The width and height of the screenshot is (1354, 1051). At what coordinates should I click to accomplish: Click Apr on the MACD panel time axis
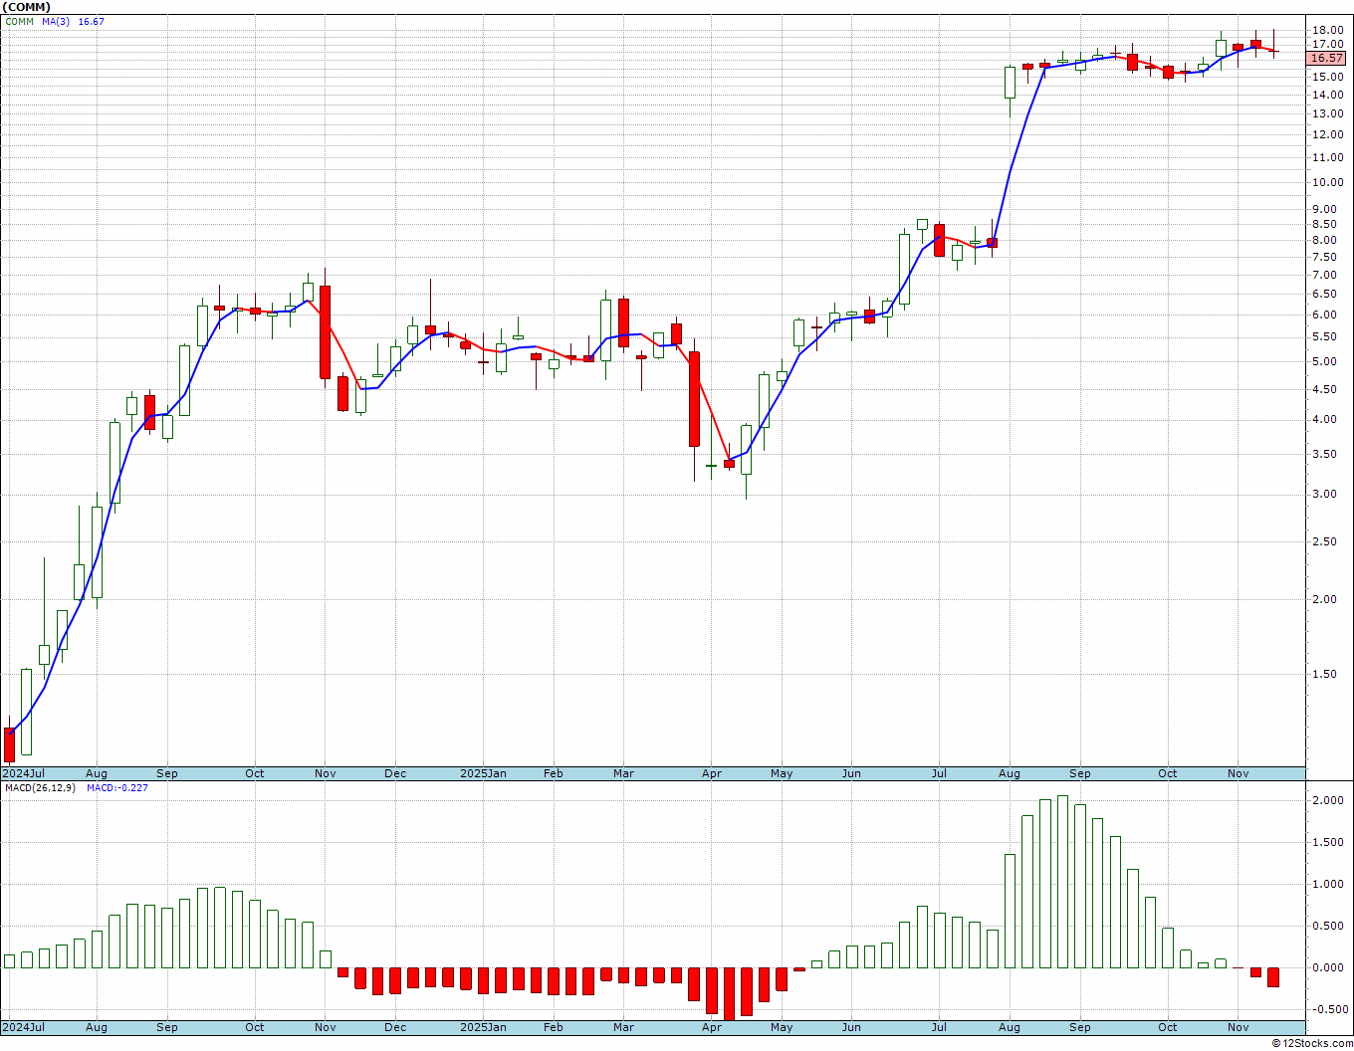click(712, 1027)
